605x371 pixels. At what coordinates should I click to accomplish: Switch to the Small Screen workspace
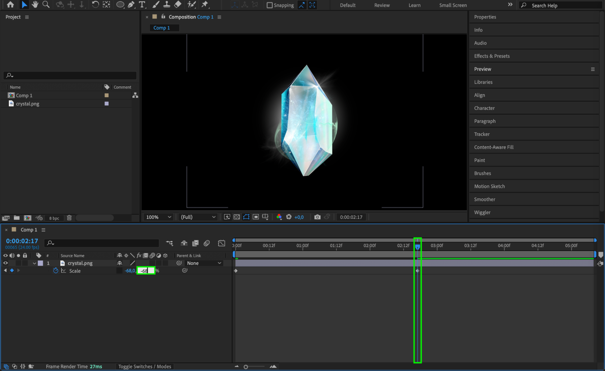453,5
